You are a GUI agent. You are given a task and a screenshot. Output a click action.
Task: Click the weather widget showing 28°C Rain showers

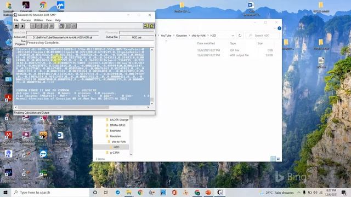276,192
